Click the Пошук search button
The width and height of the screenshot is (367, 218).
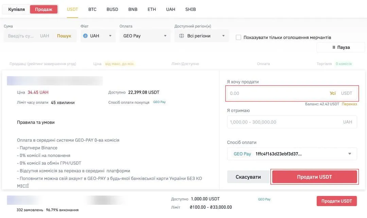point(64,36)
